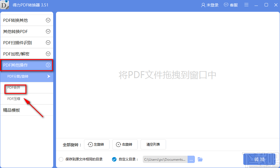The image size is (280, 168).
Task: Minimize the converter window
Action: coord(256,5)
